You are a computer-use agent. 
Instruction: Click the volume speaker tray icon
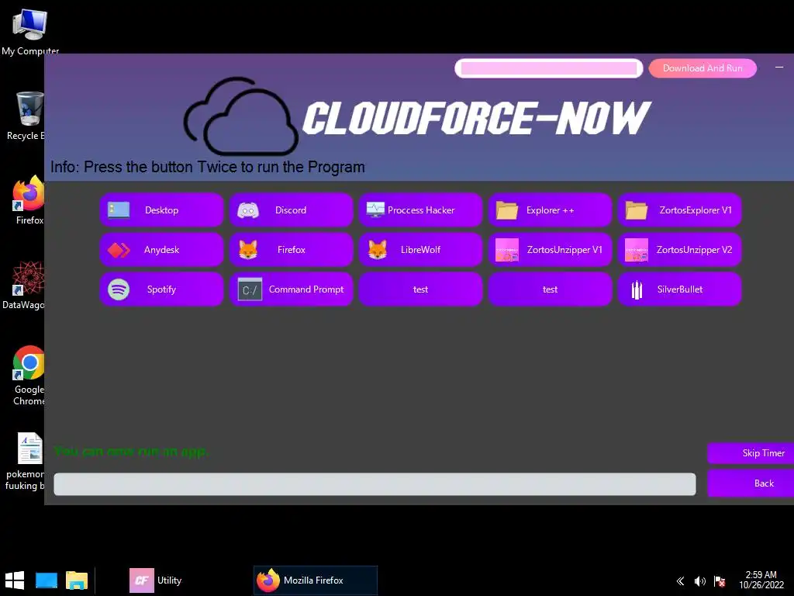click(700, 580)
